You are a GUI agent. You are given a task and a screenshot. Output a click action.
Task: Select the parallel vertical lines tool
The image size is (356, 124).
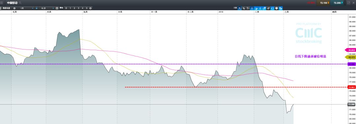(252, 8)
